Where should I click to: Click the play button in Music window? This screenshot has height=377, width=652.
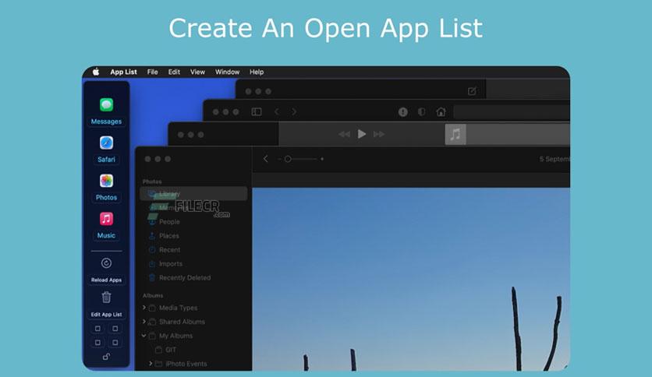click(362, 134)
